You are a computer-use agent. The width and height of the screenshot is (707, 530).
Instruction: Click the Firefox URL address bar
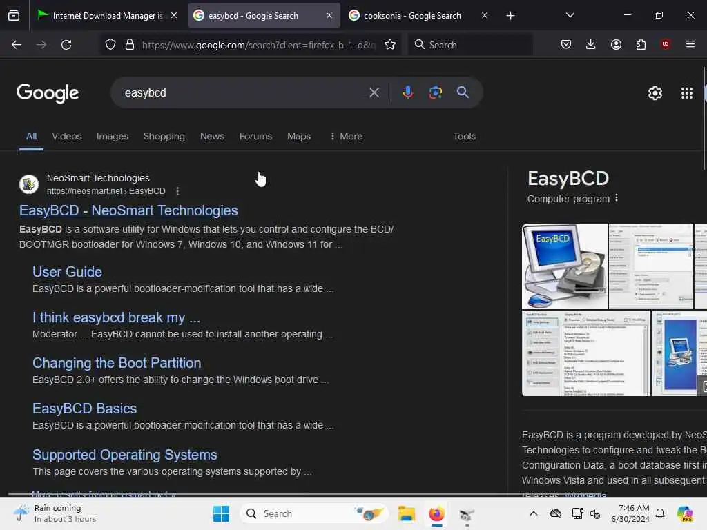pyautogui.click(x=259, y=45)
